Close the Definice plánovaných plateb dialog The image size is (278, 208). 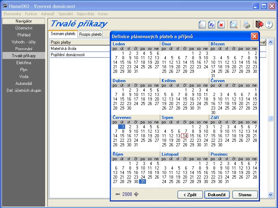click(255, 36)
